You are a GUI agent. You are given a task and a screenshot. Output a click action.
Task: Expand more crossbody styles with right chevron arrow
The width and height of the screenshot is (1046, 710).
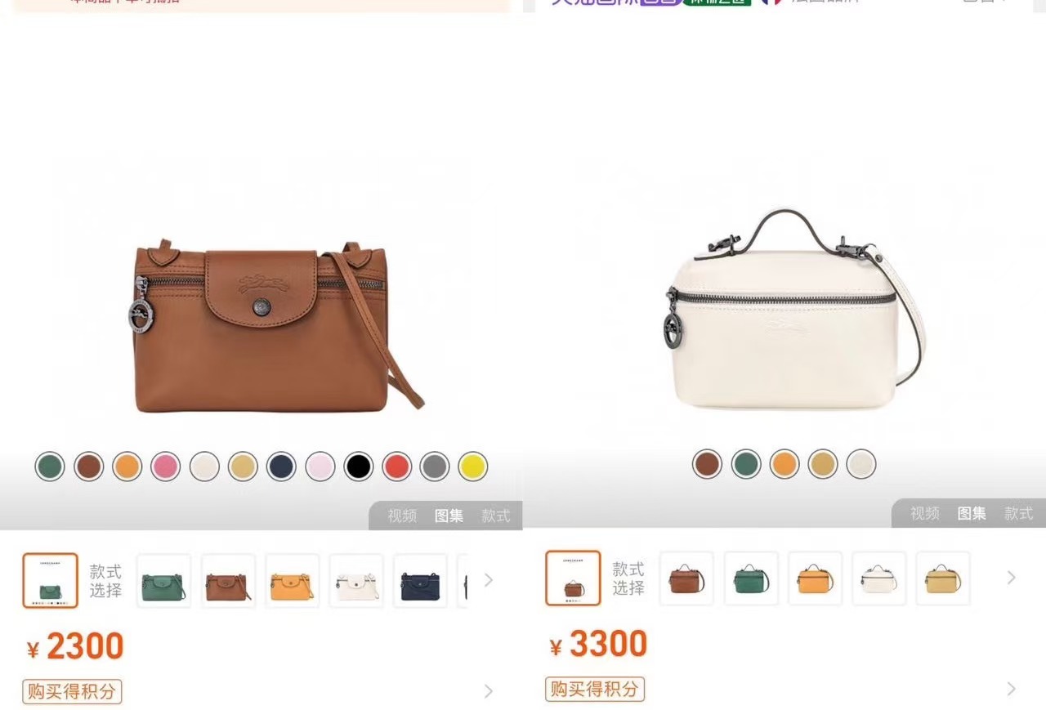pyautogui.click(x=489, y=580)
